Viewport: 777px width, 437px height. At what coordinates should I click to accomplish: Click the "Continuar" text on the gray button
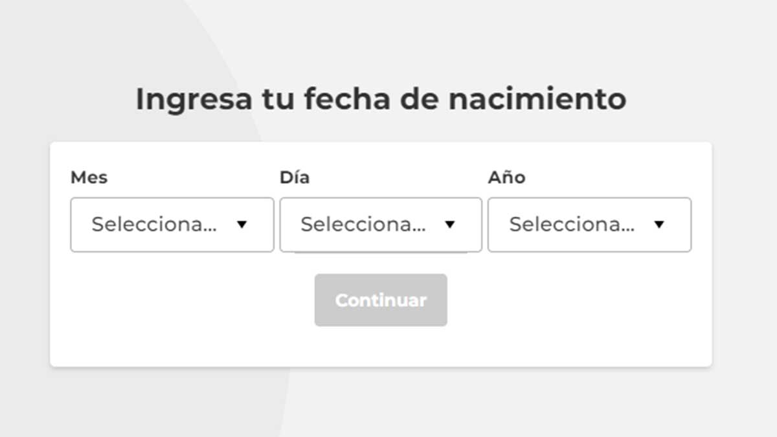point(381,300)
